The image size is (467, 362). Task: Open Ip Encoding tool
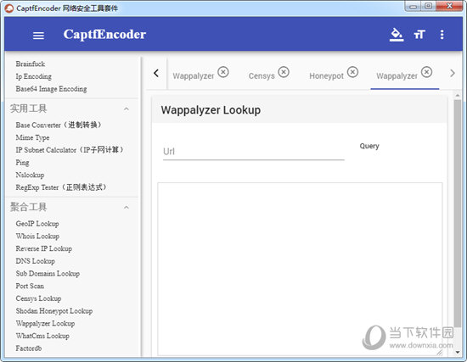tap(33, 76)
